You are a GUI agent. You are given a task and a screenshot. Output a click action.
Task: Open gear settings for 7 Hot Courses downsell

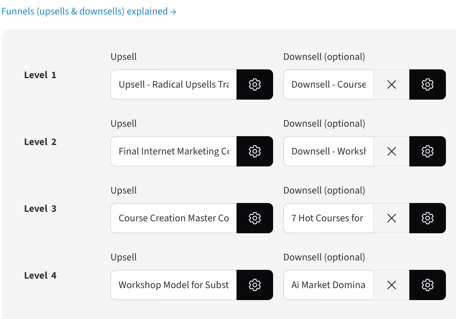click(427, 218)
